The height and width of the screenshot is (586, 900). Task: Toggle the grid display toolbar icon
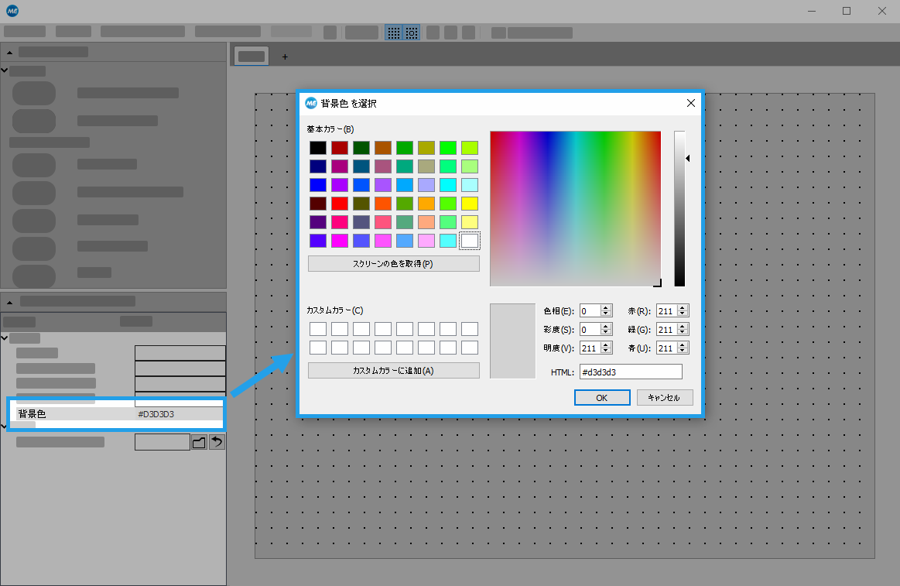point(394,33)
